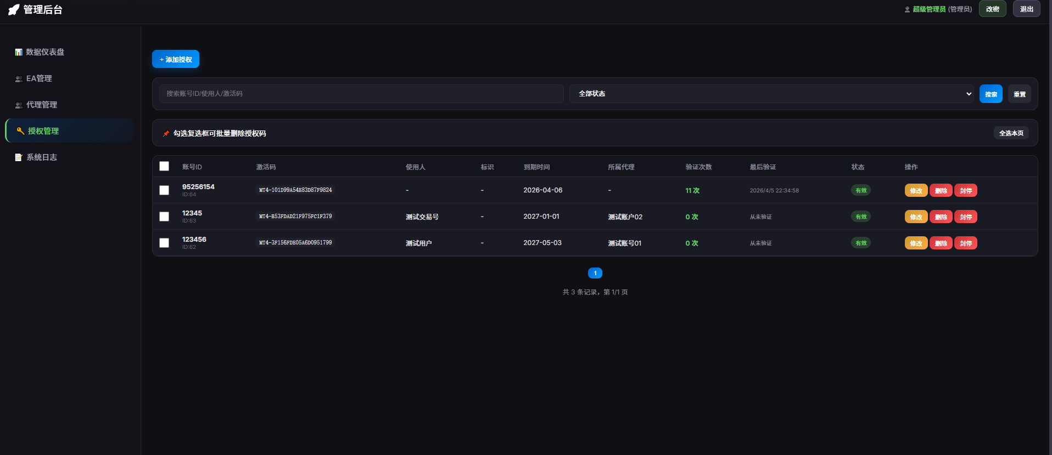Viewport: 1052px width, 455px height.
Task: Click the EA管理 people icon in sidebar
Action: [19, 79]
